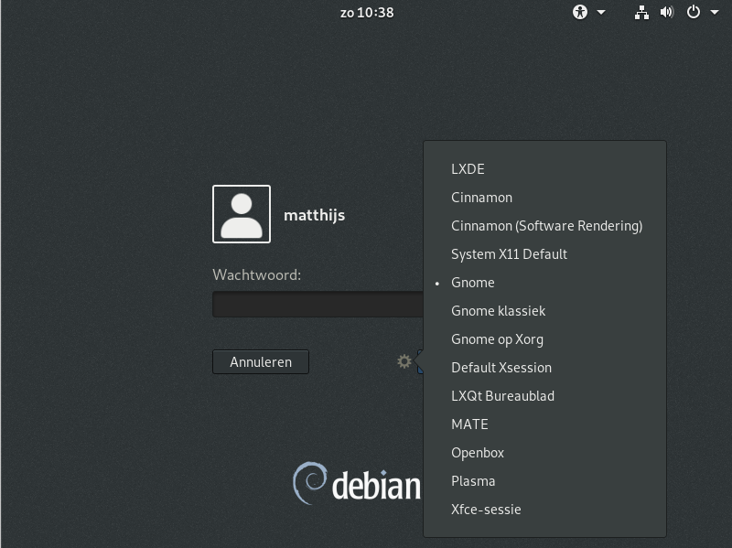
Task: Click the session settings gear icon
Action: click(x=404, y=361)
